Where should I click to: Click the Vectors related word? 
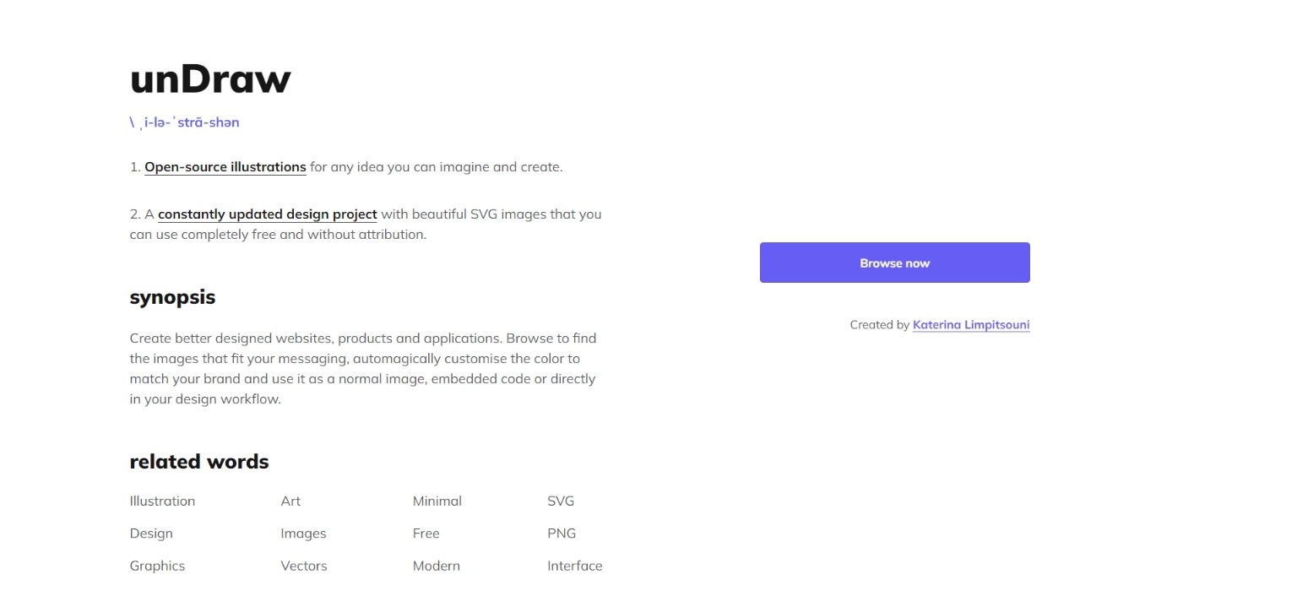304,566
